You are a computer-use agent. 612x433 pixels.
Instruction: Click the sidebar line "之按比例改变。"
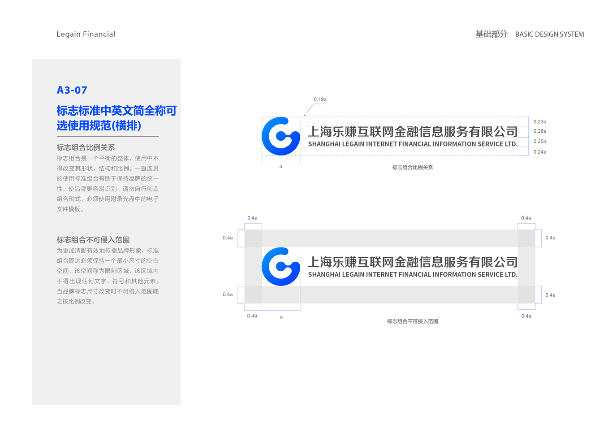tap(76, 301)
